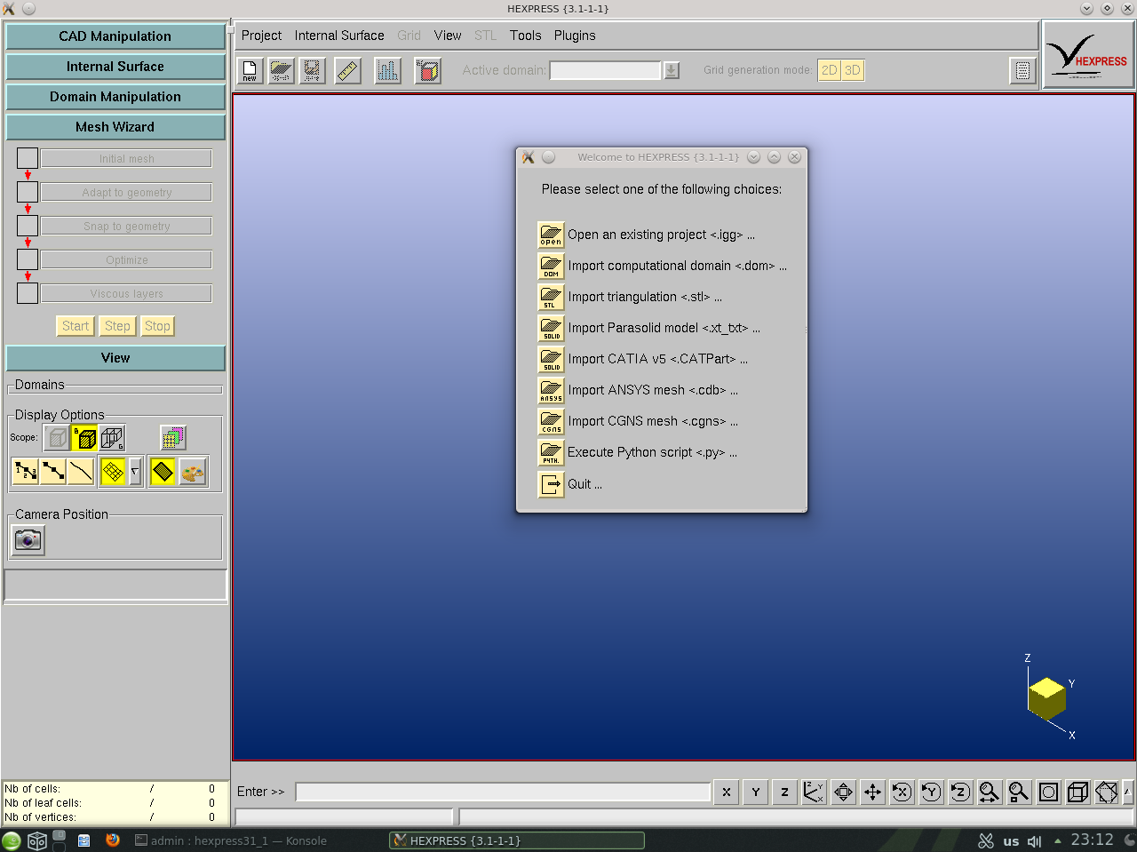Open the mesh quality histogram icon
The image size is (1137, 852).
(387, 70)
